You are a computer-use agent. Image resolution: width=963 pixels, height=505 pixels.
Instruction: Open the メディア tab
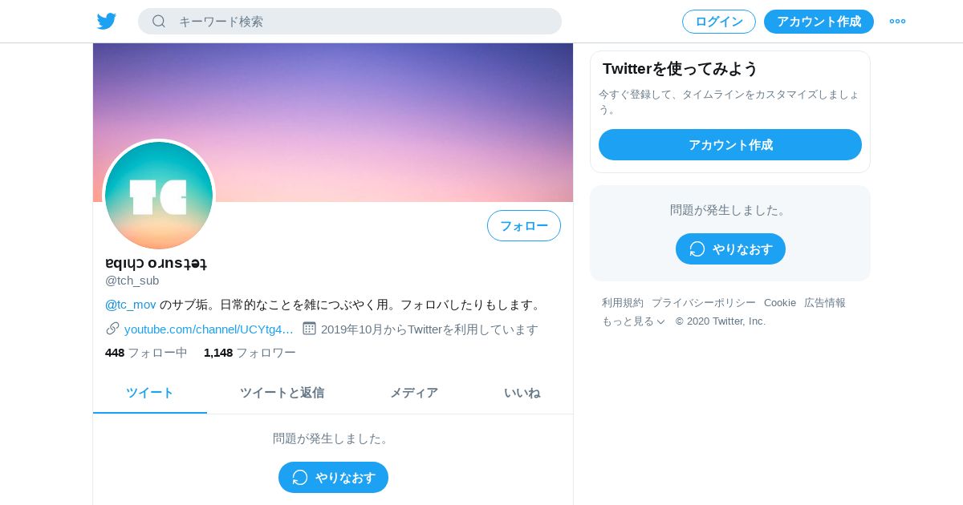click(414, 393)
